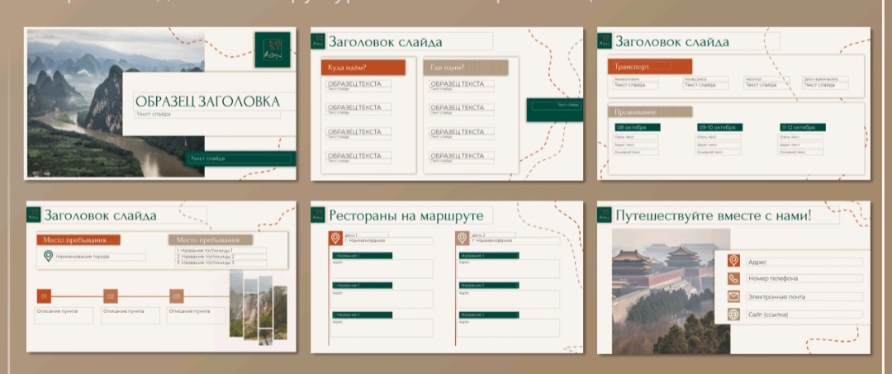Screen dimensions: 892x374
Task: Click the green Текст слайда box right of Где едим?
Action: [555, 110]
